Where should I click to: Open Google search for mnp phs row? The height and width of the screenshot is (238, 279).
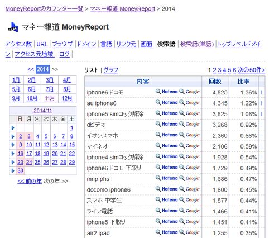[190, 178]
